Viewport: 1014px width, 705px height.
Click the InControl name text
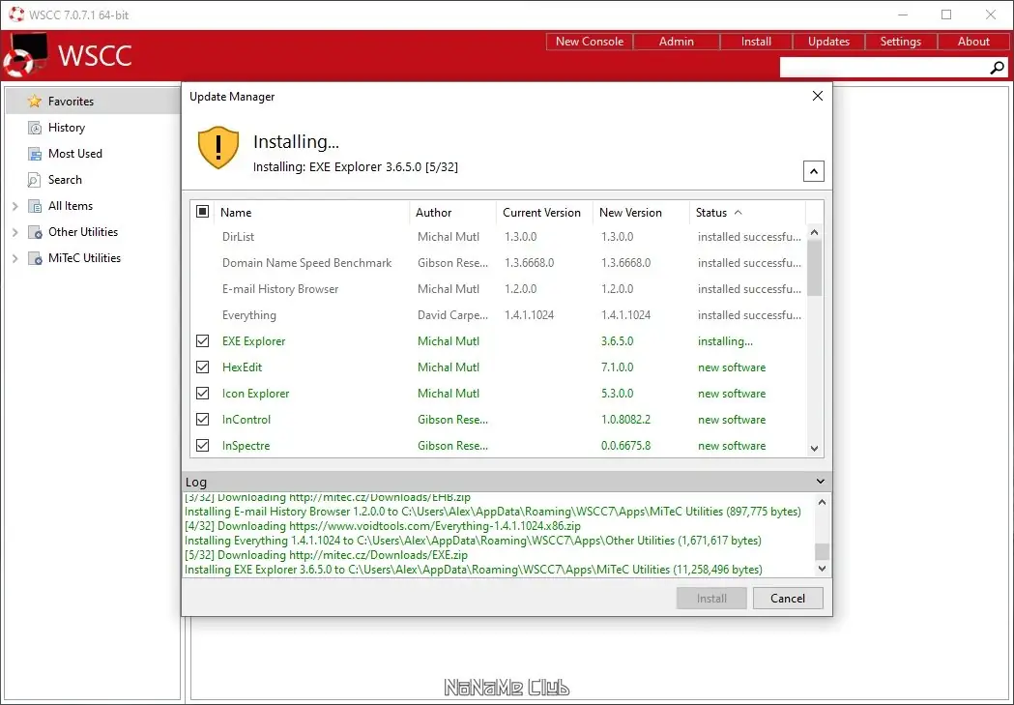246,420
